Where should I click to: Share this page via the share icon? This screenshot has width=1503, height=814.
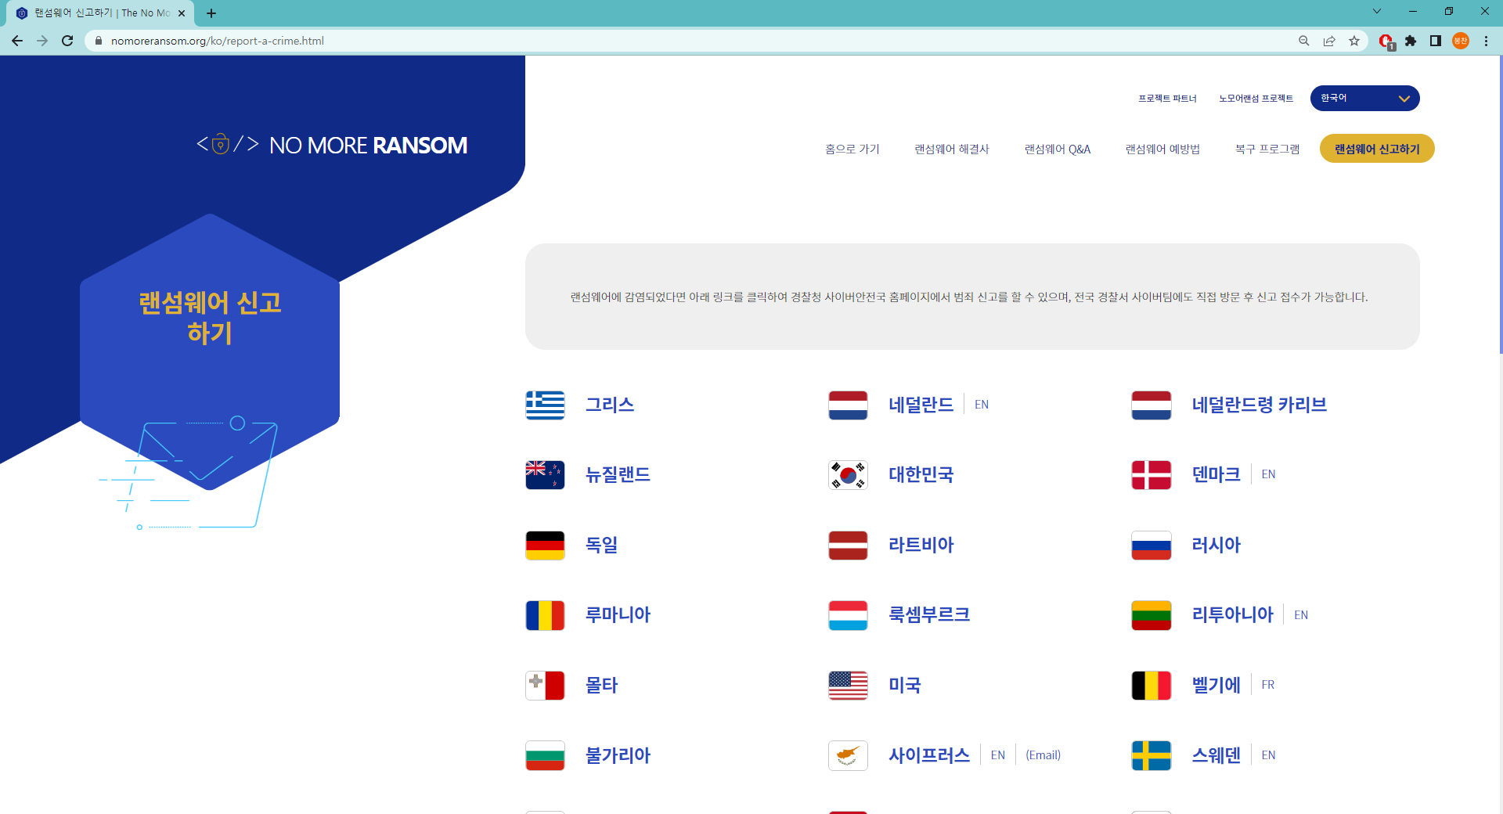coord(1329,41)
